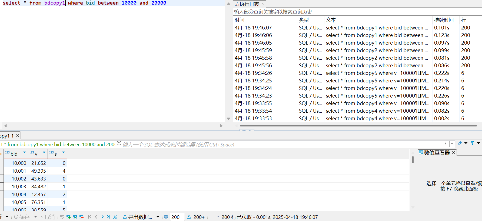The width and height of the screenshot is (482, 221).
Task: Open the bid column filter dropdown
Action: (24, 152)
